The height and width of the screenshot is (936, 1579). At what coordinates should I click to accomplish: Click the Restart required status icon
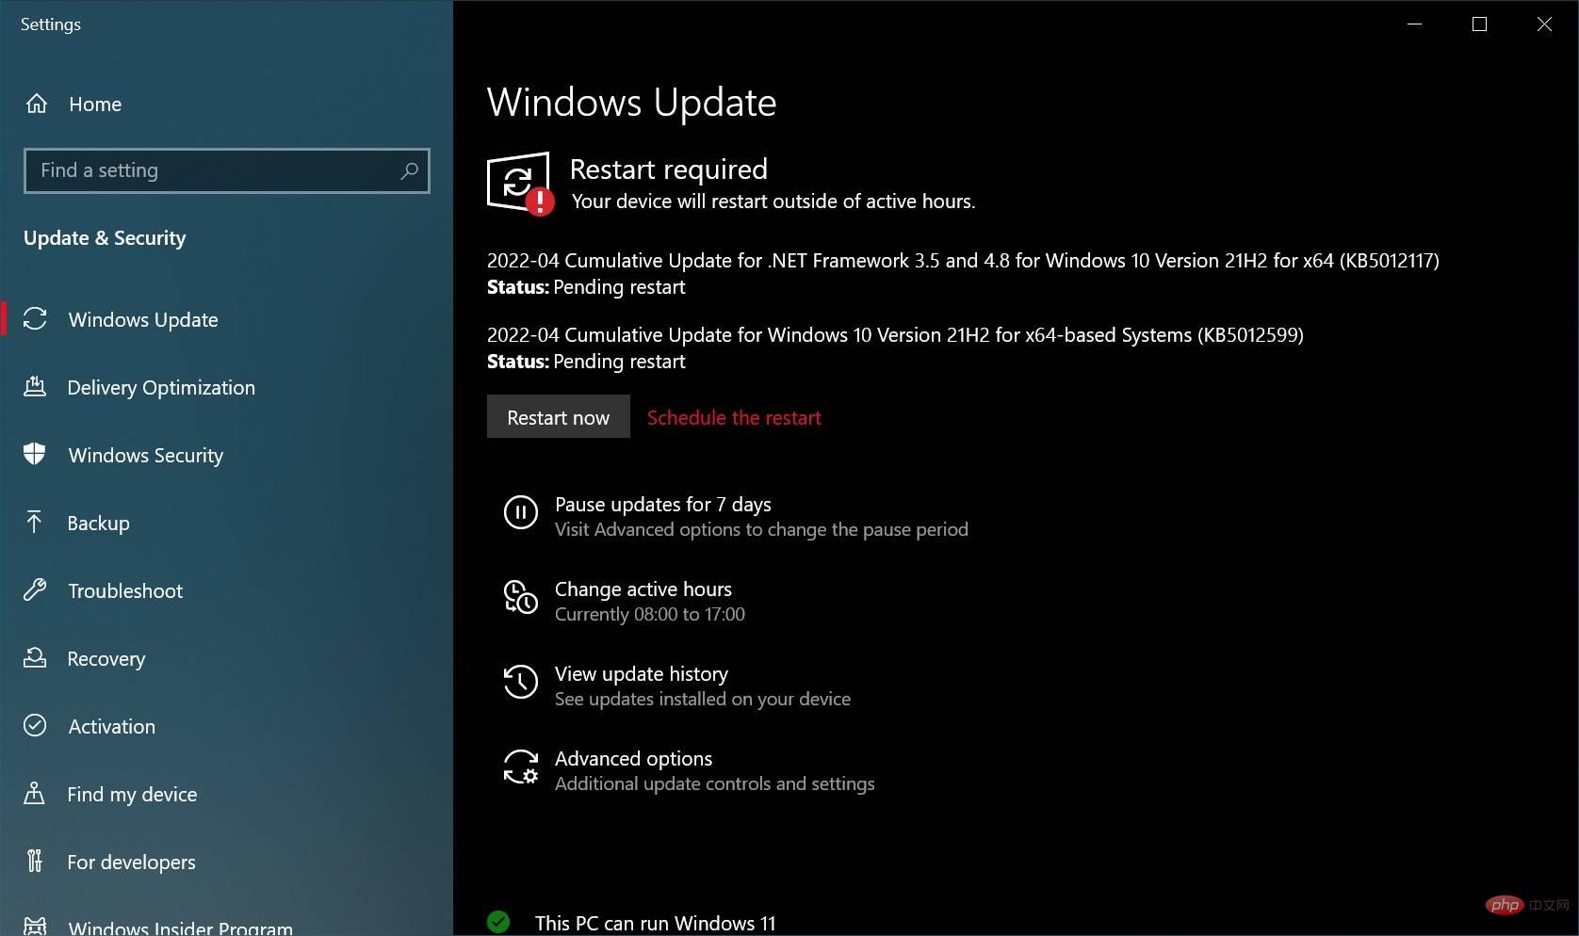(520, 184)
